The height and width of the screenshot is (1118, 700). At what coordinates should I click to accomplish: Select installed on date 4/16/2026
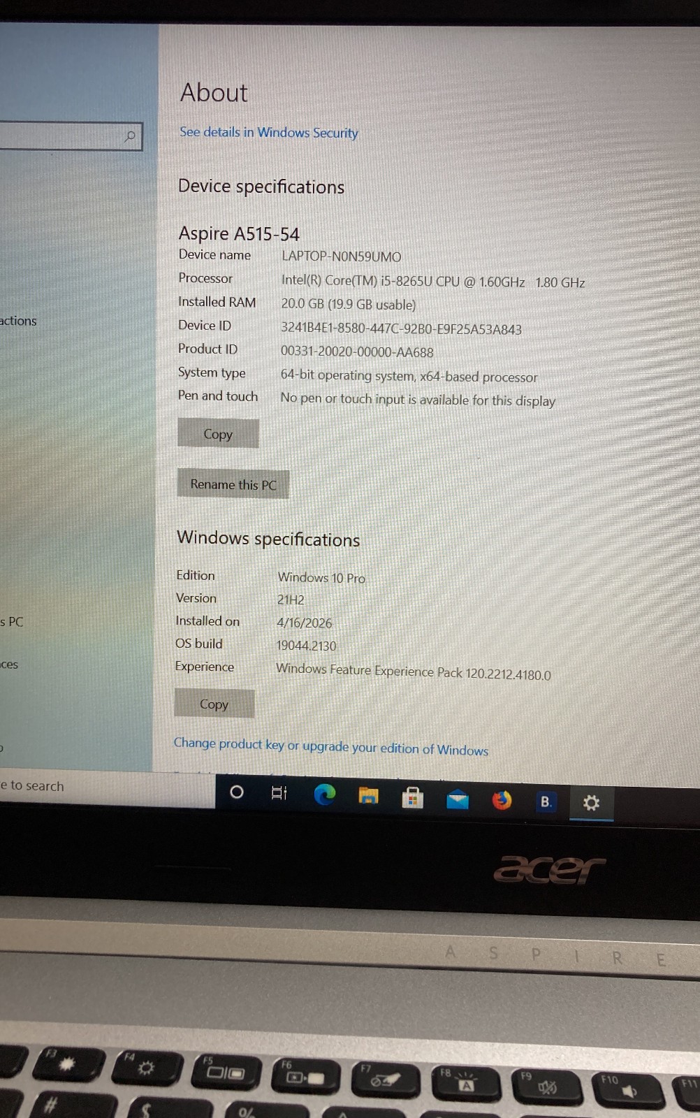(305, 623)
